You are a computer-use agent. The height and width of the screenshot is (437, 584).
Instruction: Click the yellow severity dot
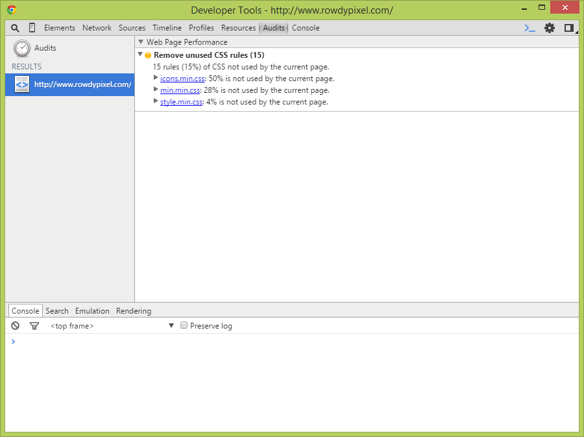point(148,55)
